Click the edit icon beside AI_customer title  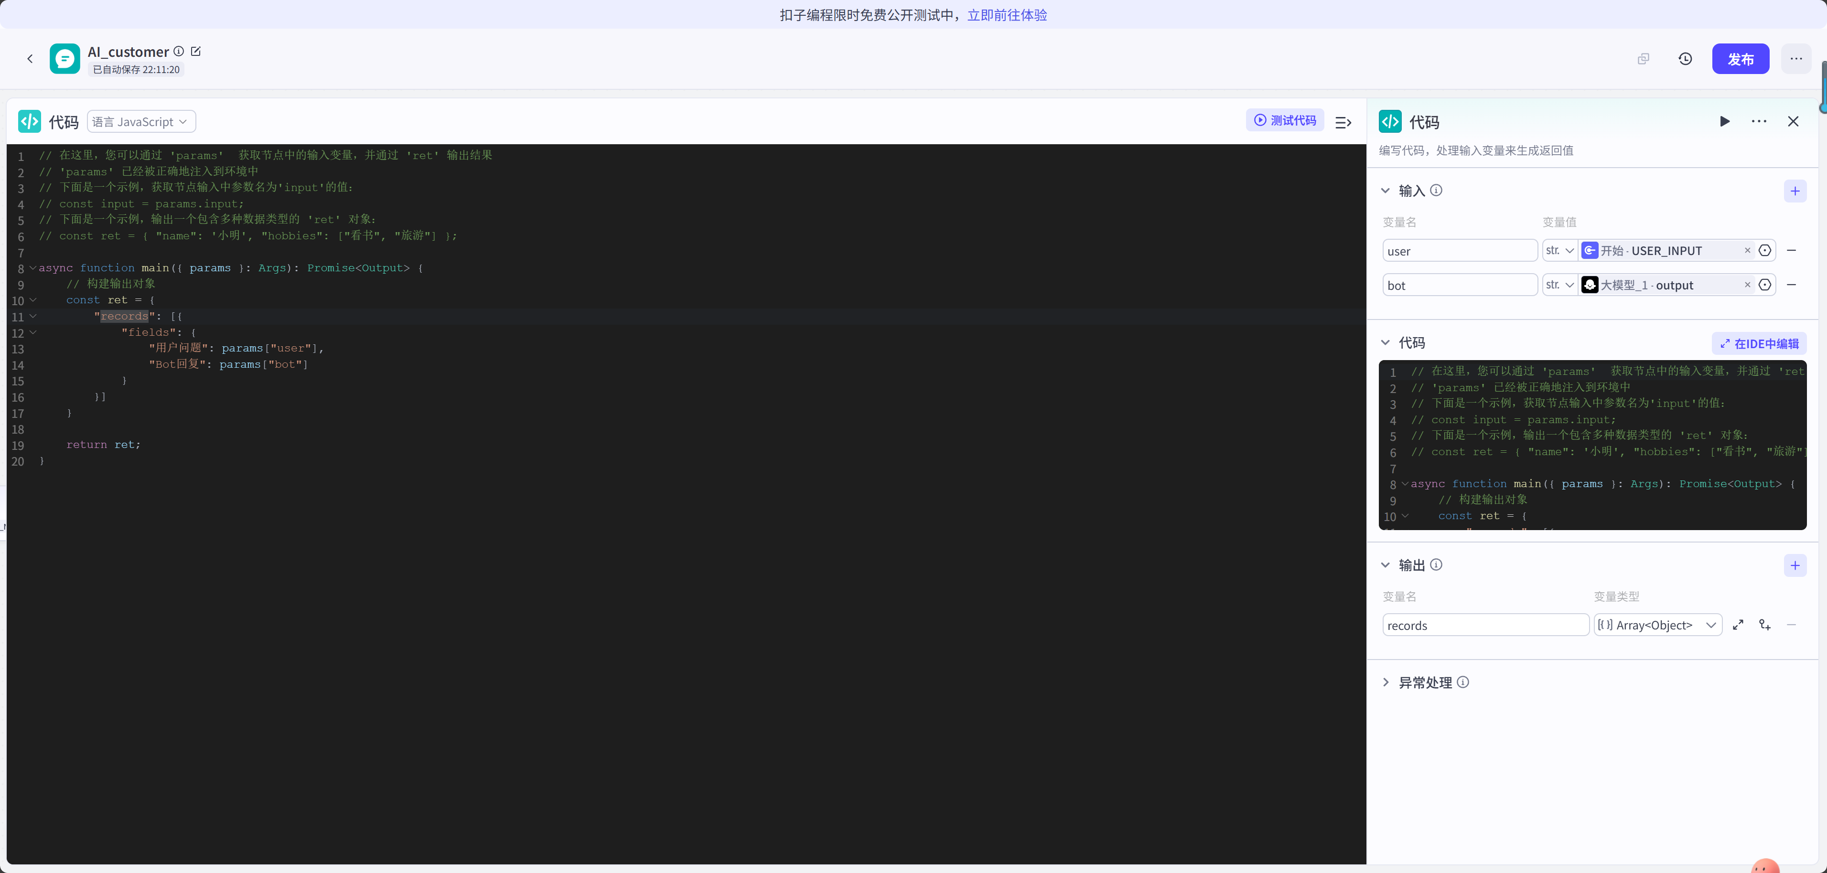pos(196,51)
